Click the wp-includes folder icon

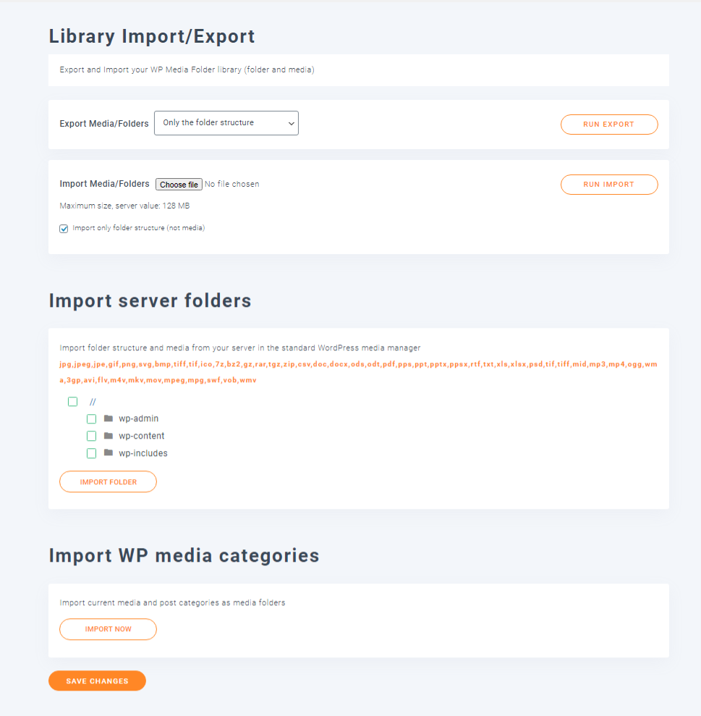coord(109,452)
